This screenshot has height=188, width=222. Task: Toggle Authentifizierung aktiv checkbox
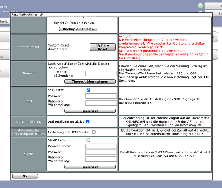point(88,122)
